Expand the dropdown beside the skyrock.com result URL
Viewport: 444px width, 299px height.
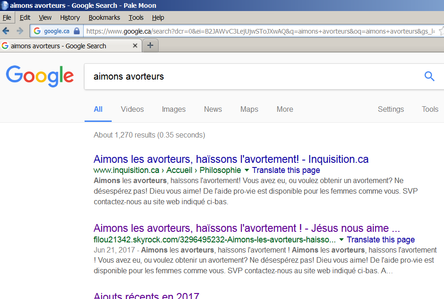pos(341,240)
